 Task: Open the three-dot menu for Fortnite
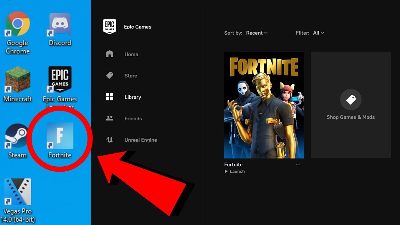(298, 165)
